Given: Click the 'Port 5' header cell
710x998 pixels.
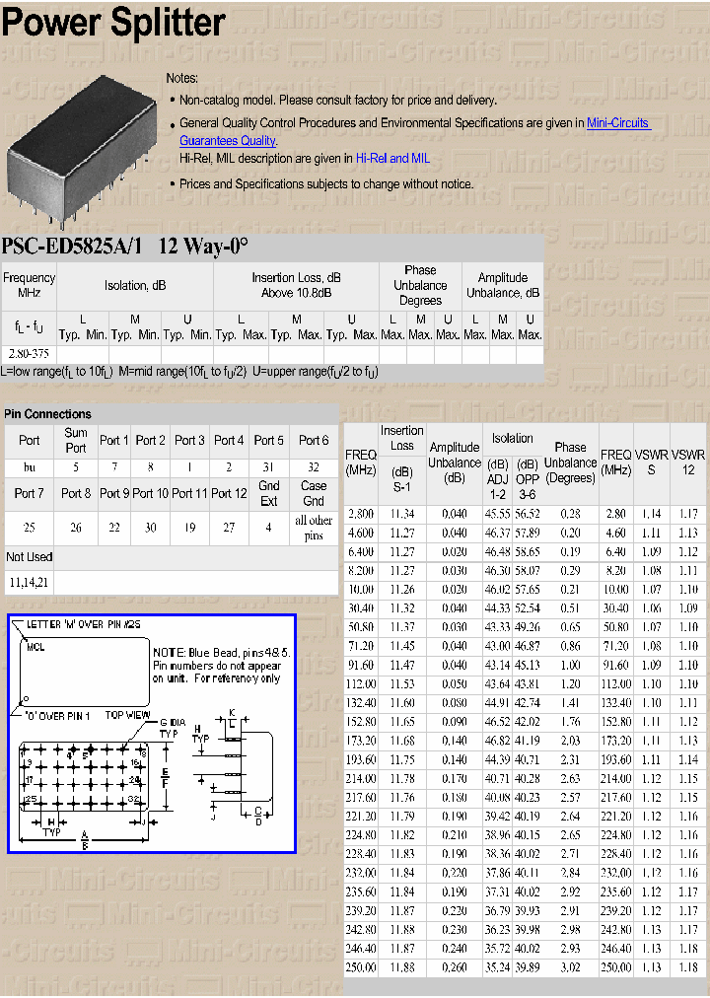Looking at the screenshot, I should [x=268, y=440].
